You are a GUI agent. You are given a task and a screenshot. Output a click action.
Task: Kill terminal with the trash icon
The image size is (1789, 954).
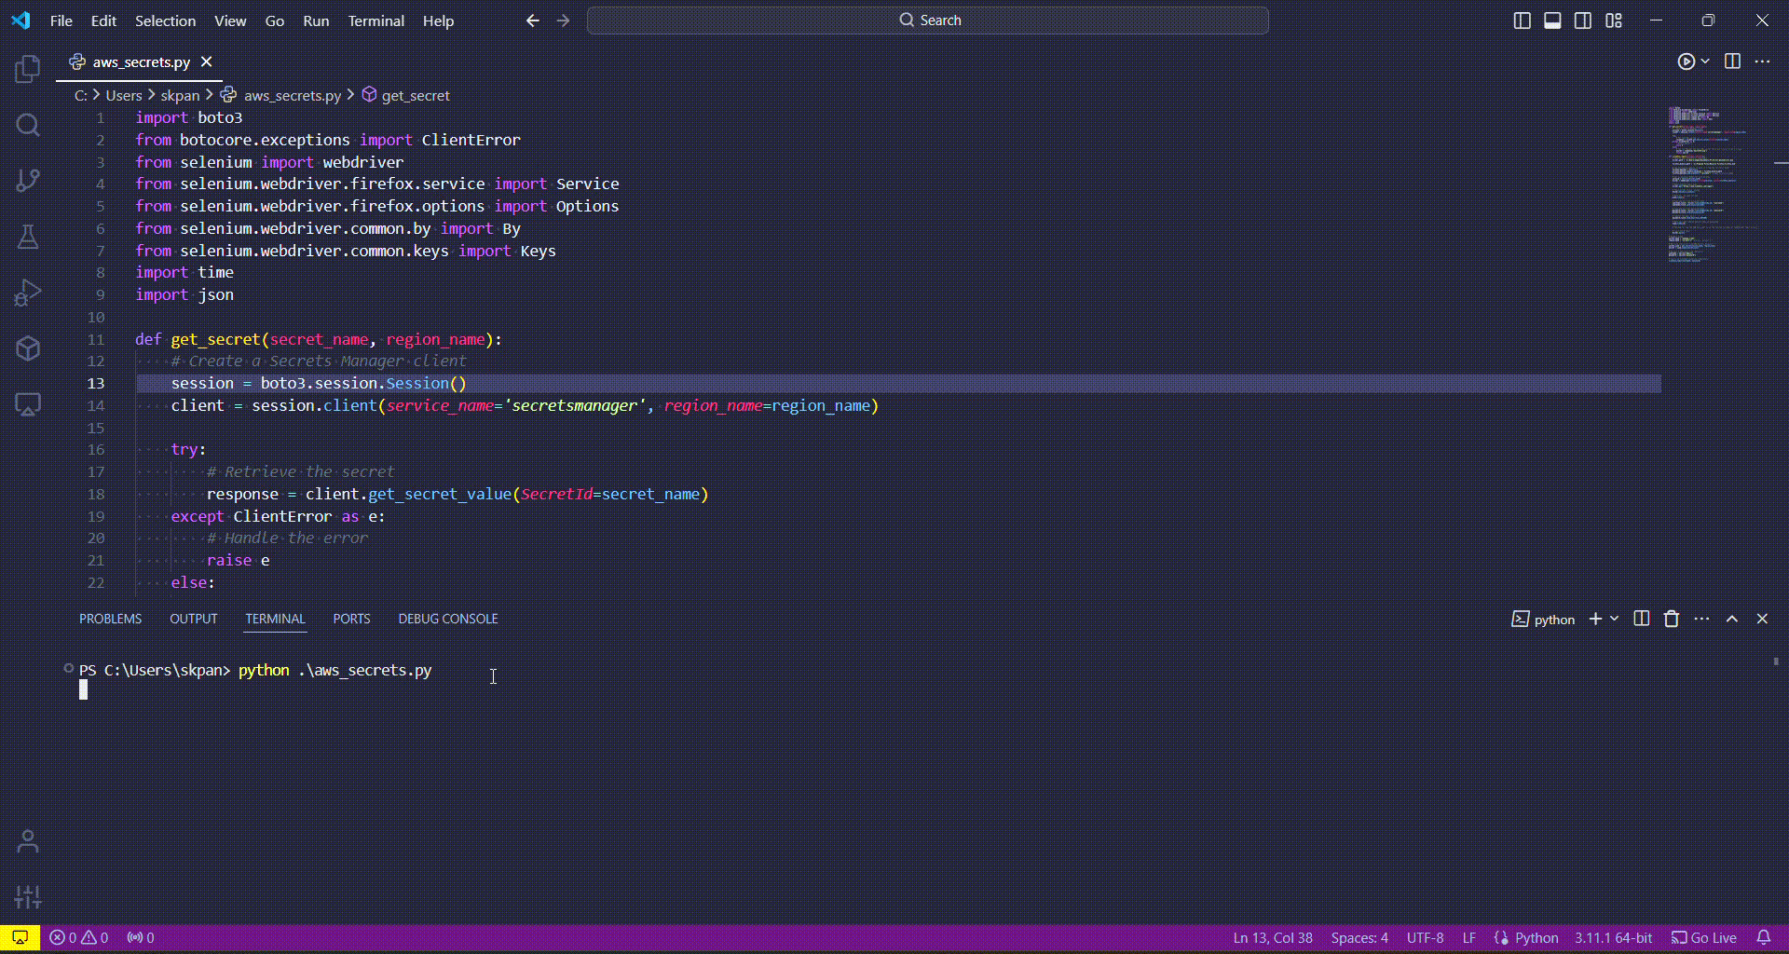click(x=1672, y=619)
